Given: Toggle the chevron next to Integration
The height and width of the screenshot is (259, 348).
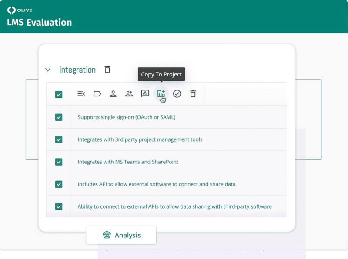Looking at the screenshot, I should 48,70.
